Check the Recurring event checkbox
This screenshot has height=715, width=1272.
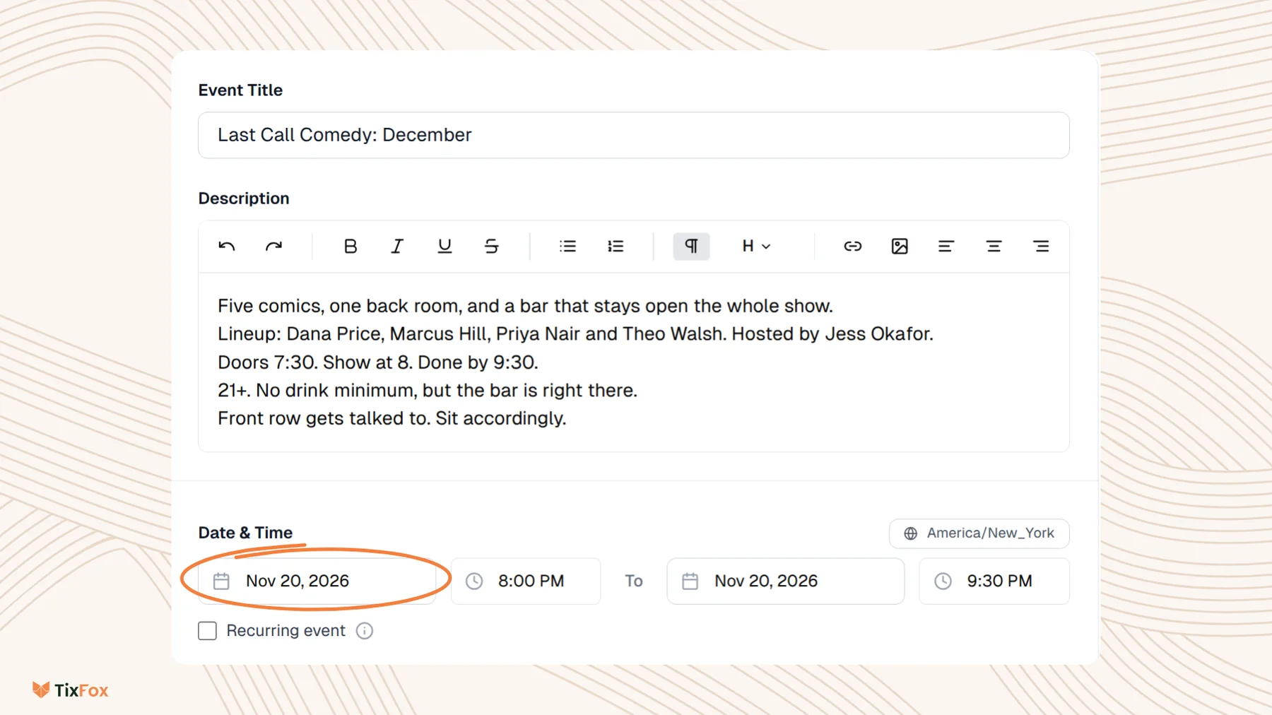(208, 631)
